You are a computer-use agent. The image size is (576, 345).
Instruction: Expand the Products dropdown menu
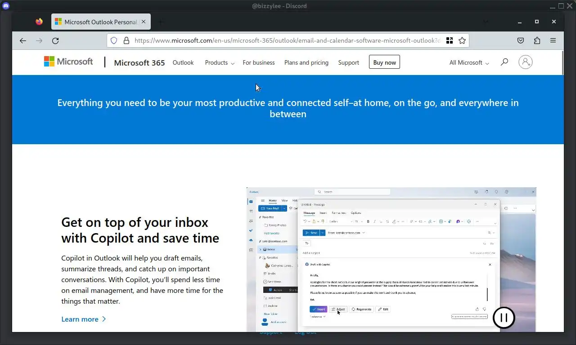pos(220,62)
